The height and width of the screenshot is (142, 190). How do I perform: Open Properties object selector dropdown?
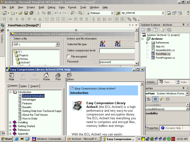point(187,93)
